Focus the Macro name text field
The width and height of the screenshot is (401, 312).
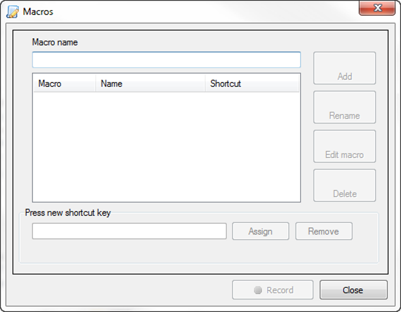tap(166, 60)
